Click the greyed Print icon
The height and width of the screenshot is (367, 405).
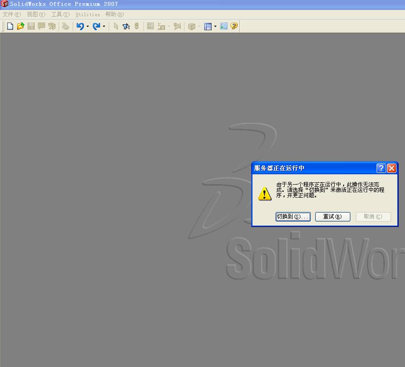tap(65, 26)
